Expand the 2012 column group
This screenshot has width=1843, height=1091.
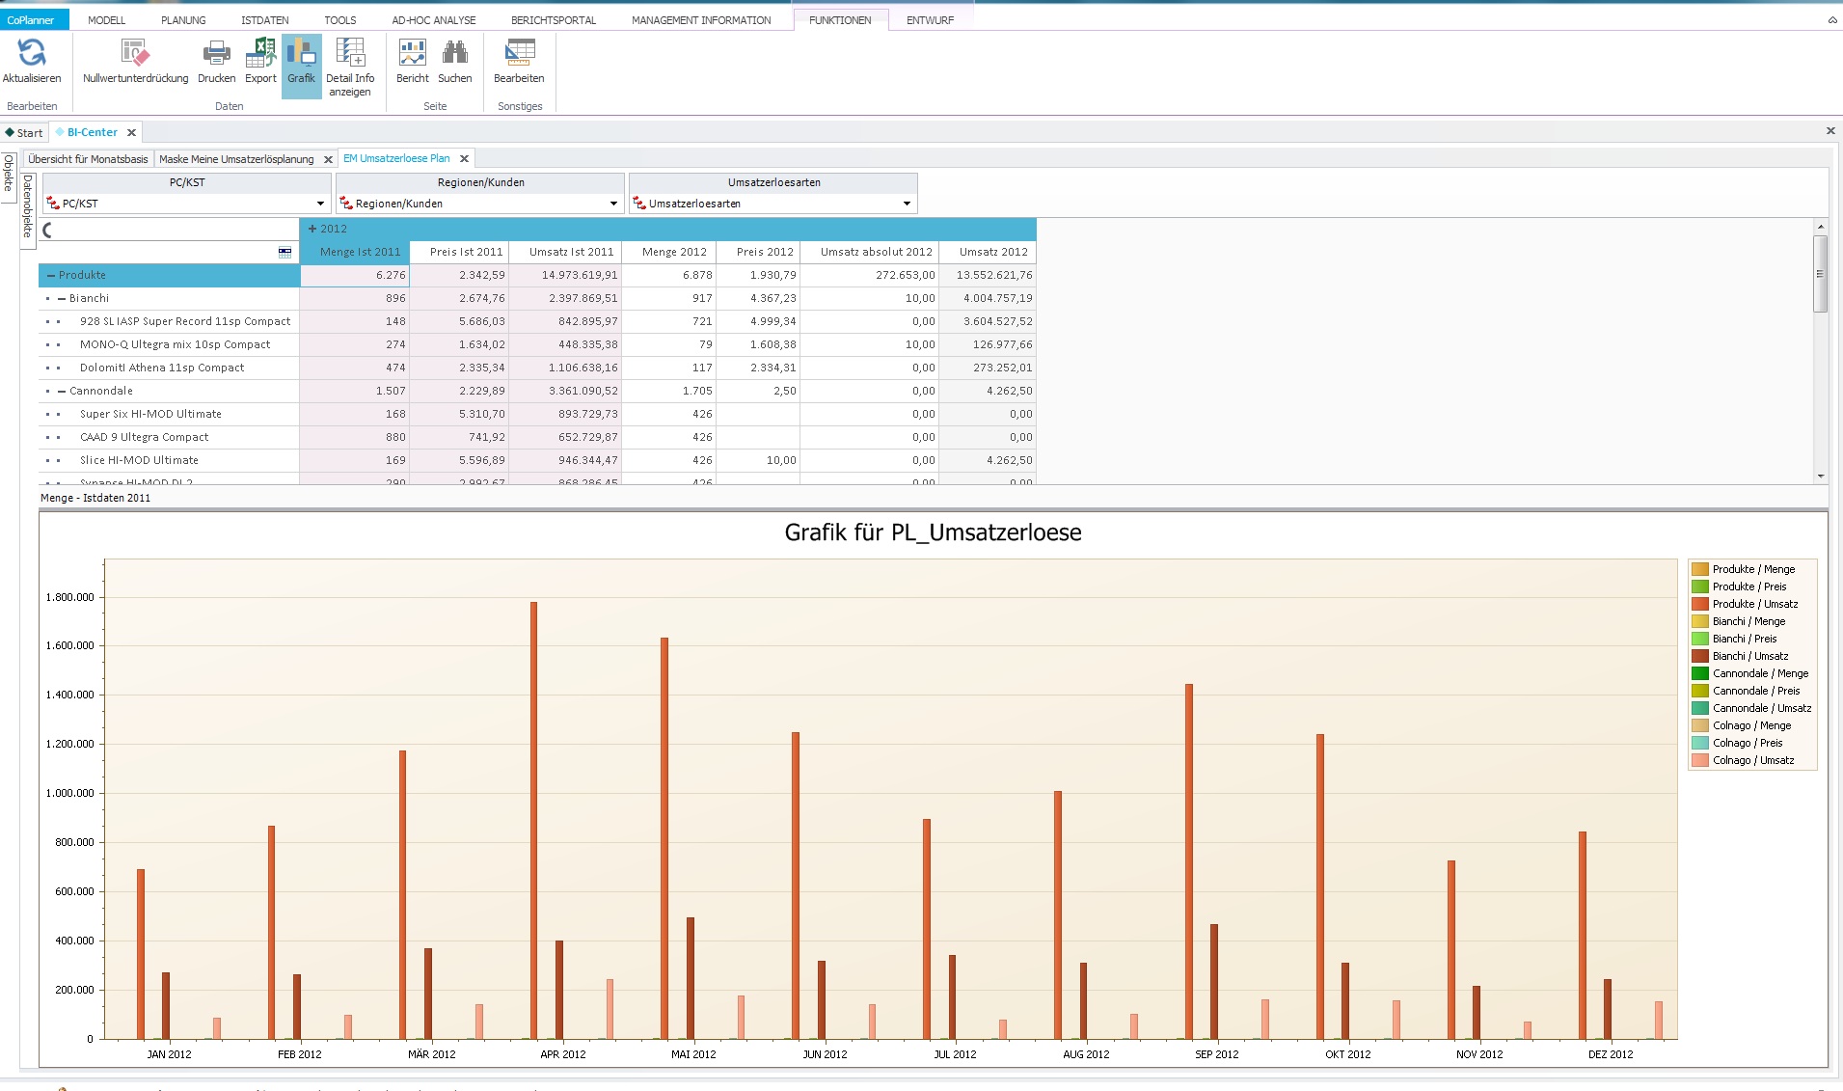[312, 230]
